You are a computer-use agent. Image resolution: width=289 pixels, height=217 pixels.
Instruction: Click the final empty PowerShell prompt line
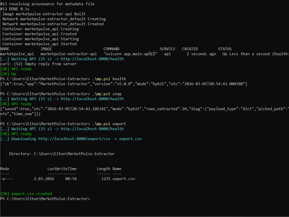[45, 199]
